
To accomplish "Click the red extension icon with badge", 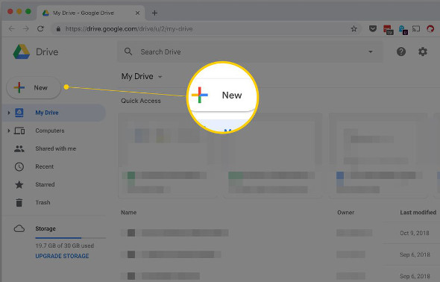I will (388, 29).
